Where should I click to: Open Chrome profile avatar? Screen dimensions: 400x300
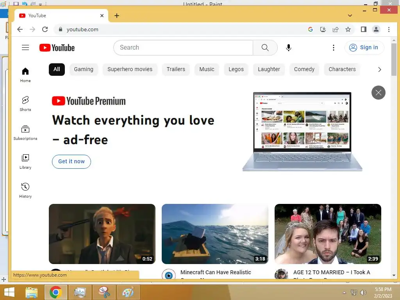(376, 29)
